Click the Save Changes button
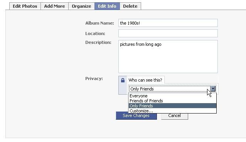This screenshot has width=246, height=142. tap(136, 115)
